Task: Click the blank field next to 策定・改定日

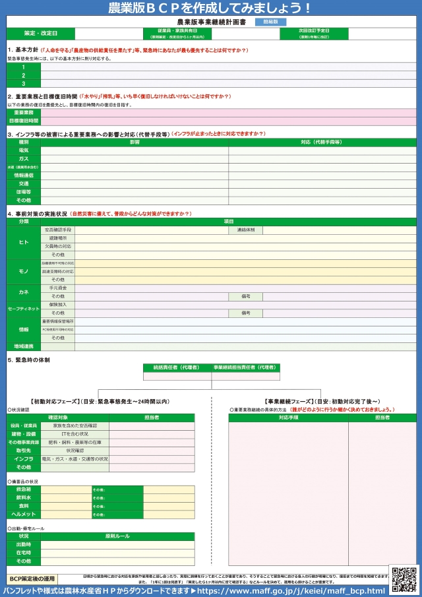Action: [109, 34]
